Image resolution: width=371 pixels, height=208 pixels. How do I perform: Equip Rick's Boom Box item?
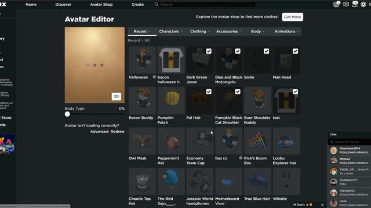pos(257,141)
